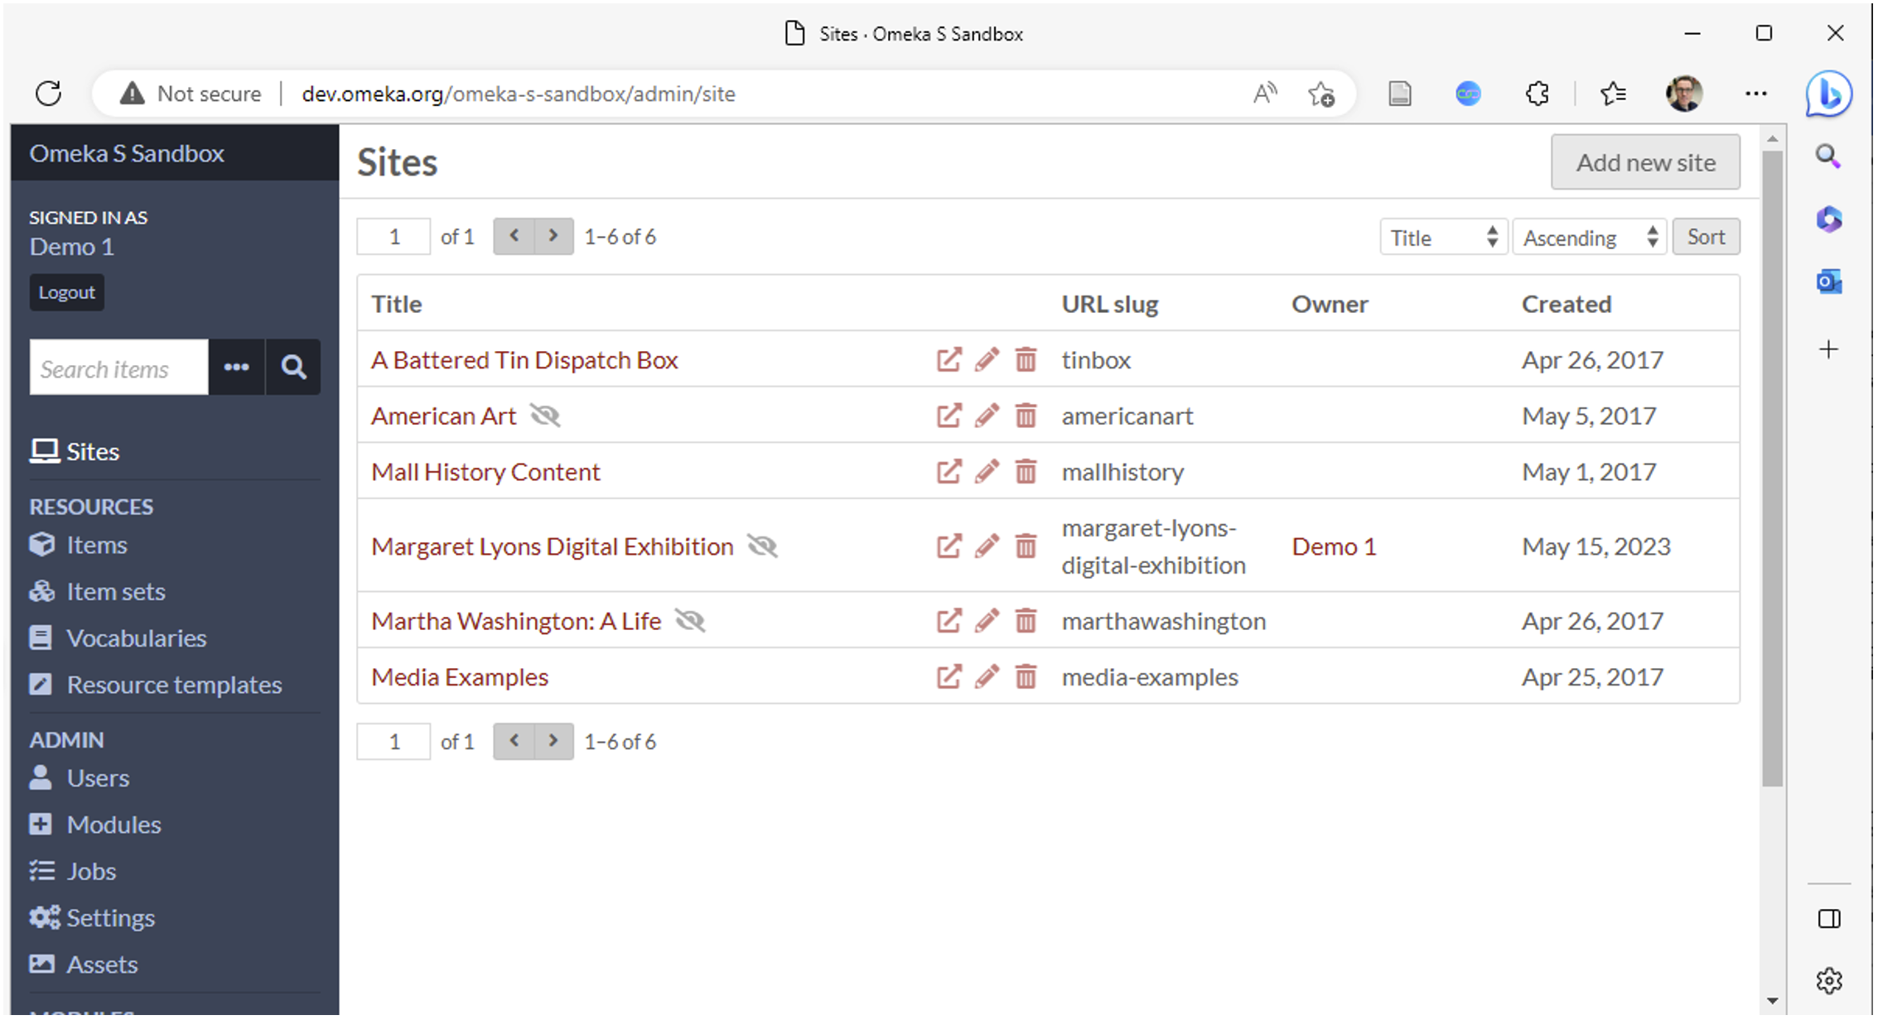Click the edit icon for A Battered Tin Dispatch Box
Screen dimensions: 1878x1020
coord(987,359)
